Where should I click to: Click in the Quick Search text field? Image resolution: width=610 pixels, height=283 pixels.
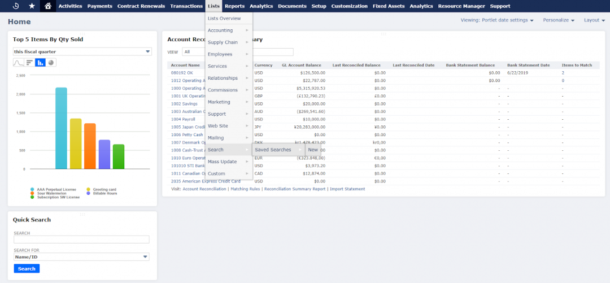[x=81, y=240]
